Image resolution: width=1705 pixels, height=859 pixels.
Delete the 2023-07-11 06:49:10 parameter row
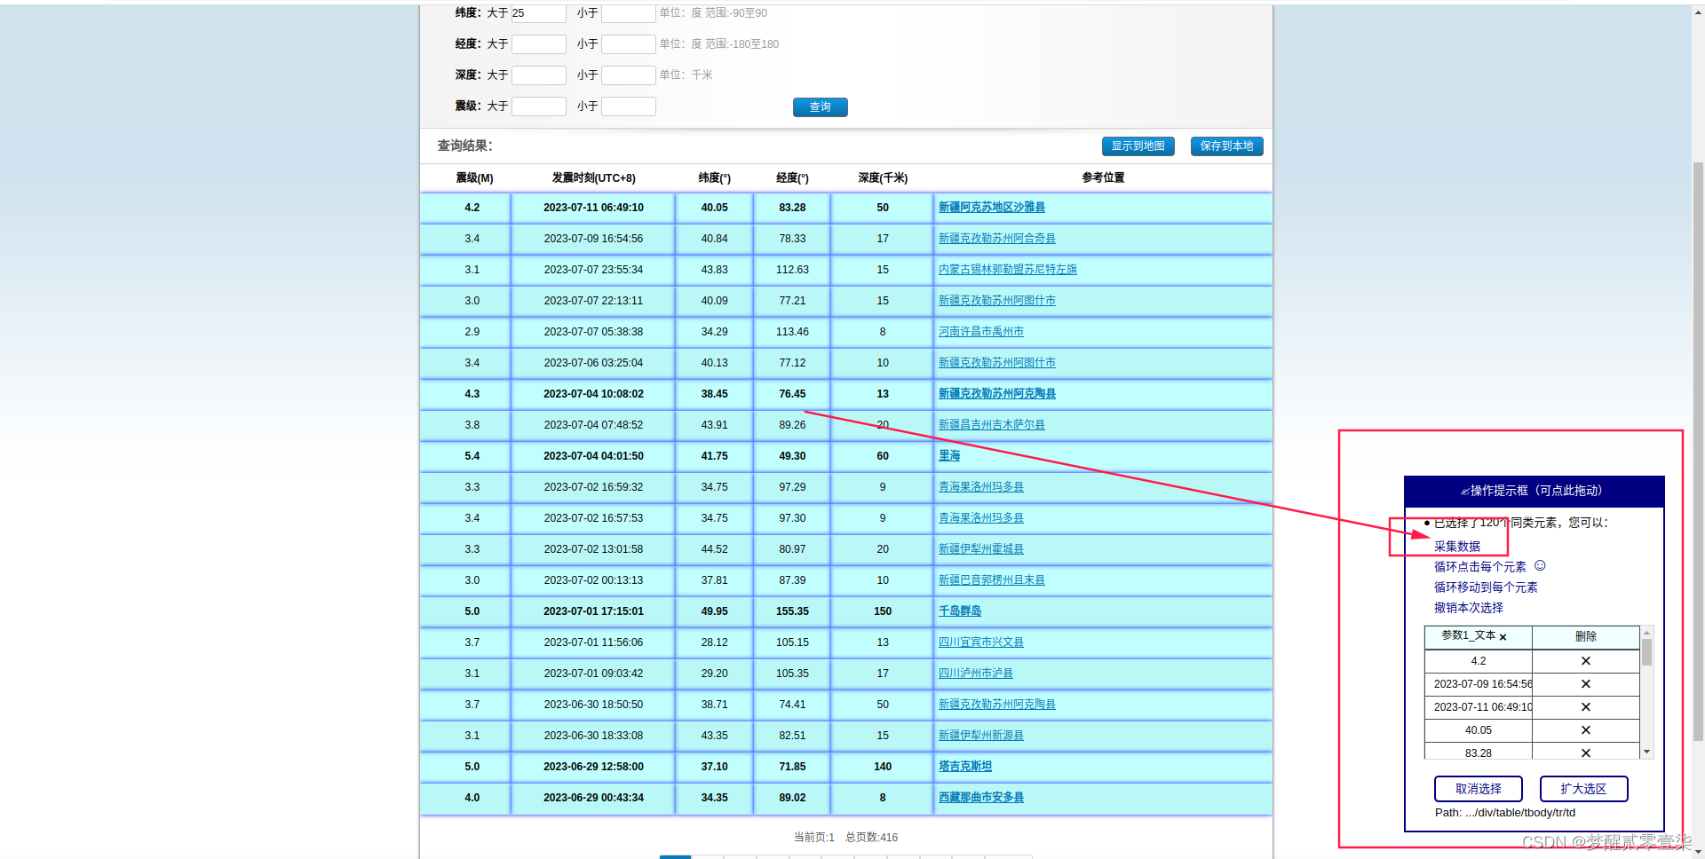(1585, 707)
